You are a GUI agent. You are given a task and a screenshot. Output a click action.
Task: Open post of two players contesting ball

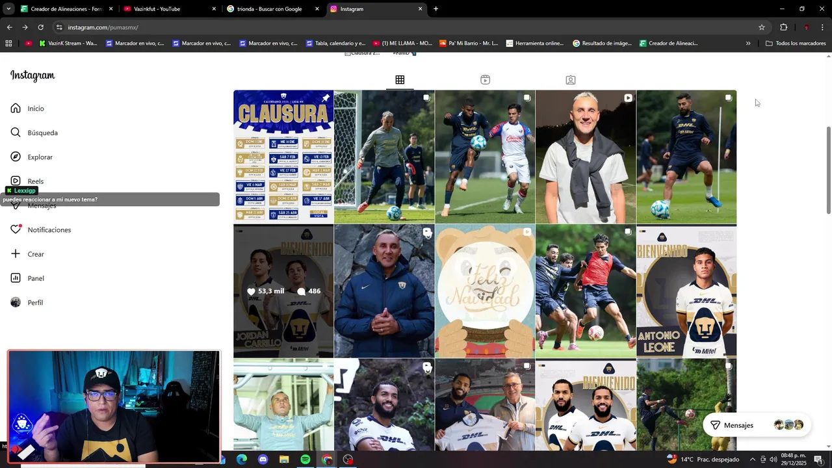click(x=485, y=157)
